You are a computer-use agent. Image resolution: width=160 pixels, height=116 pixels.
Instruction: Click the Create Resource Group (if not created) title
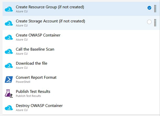tap(50, 7)
